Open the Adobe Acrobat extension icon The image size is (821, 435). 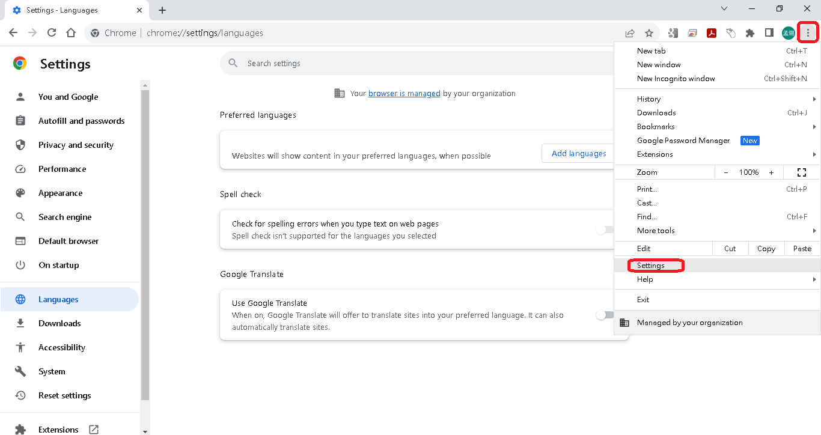point(712,33)
